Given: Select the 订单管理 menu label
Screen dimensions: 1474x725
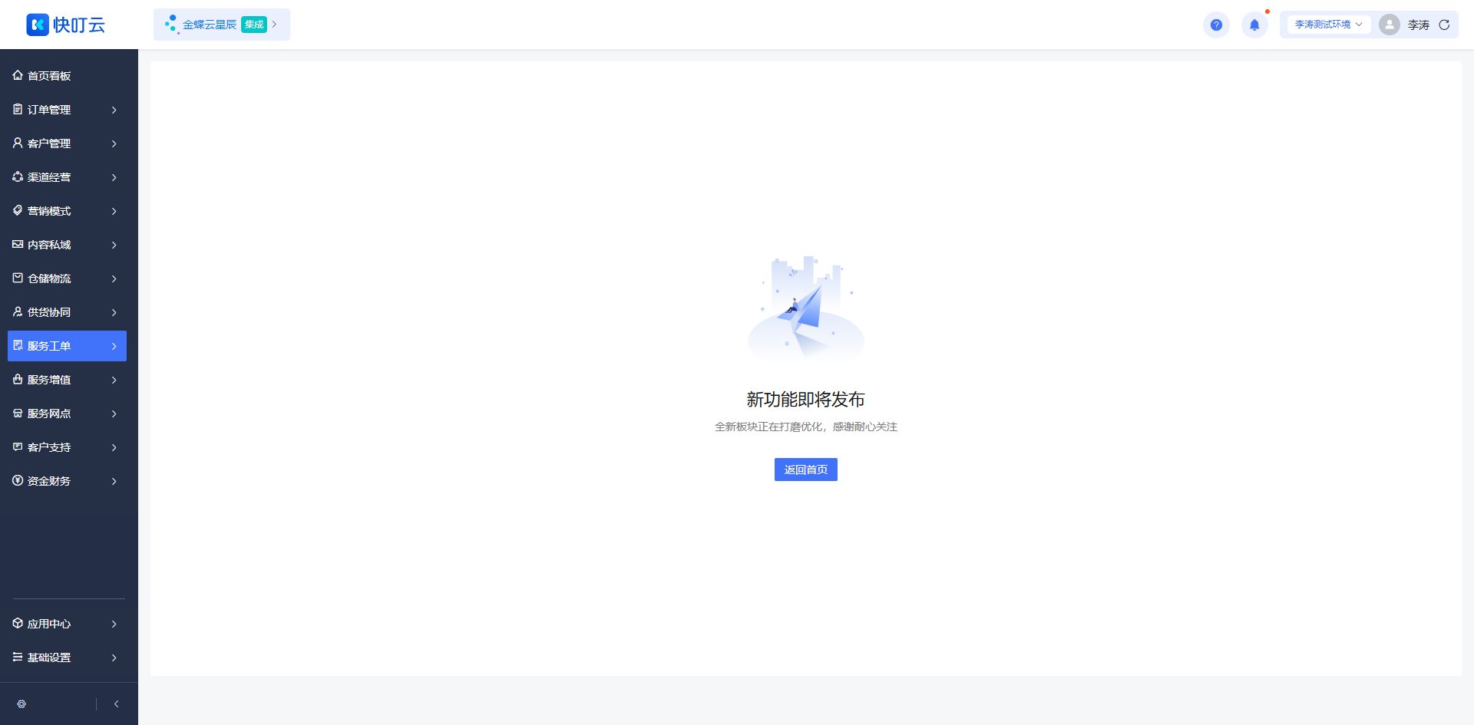Looking at the screenshot, I should click(49, 110).
